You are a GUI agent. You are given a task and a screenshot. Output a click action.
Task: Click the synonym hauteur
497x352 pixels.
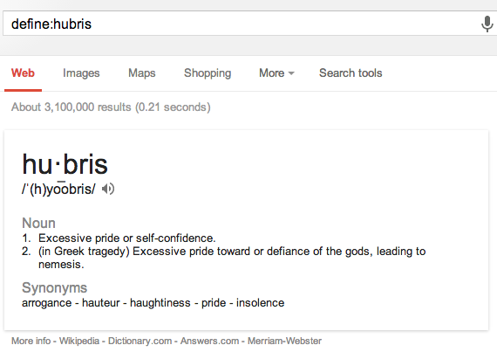(101, 303)
